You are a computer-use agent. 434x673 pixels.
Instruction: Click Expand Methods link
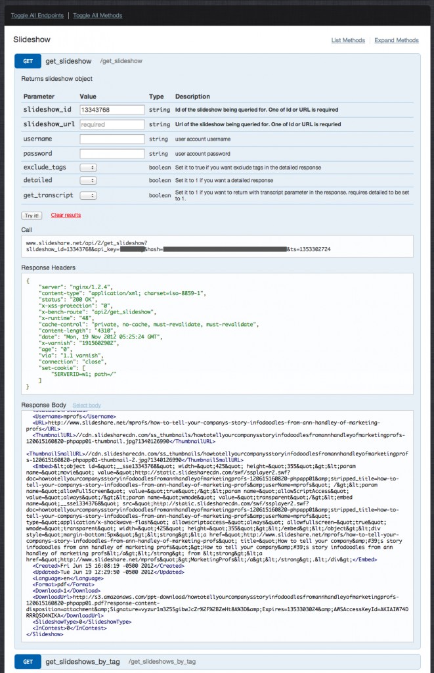coord(396,40)
